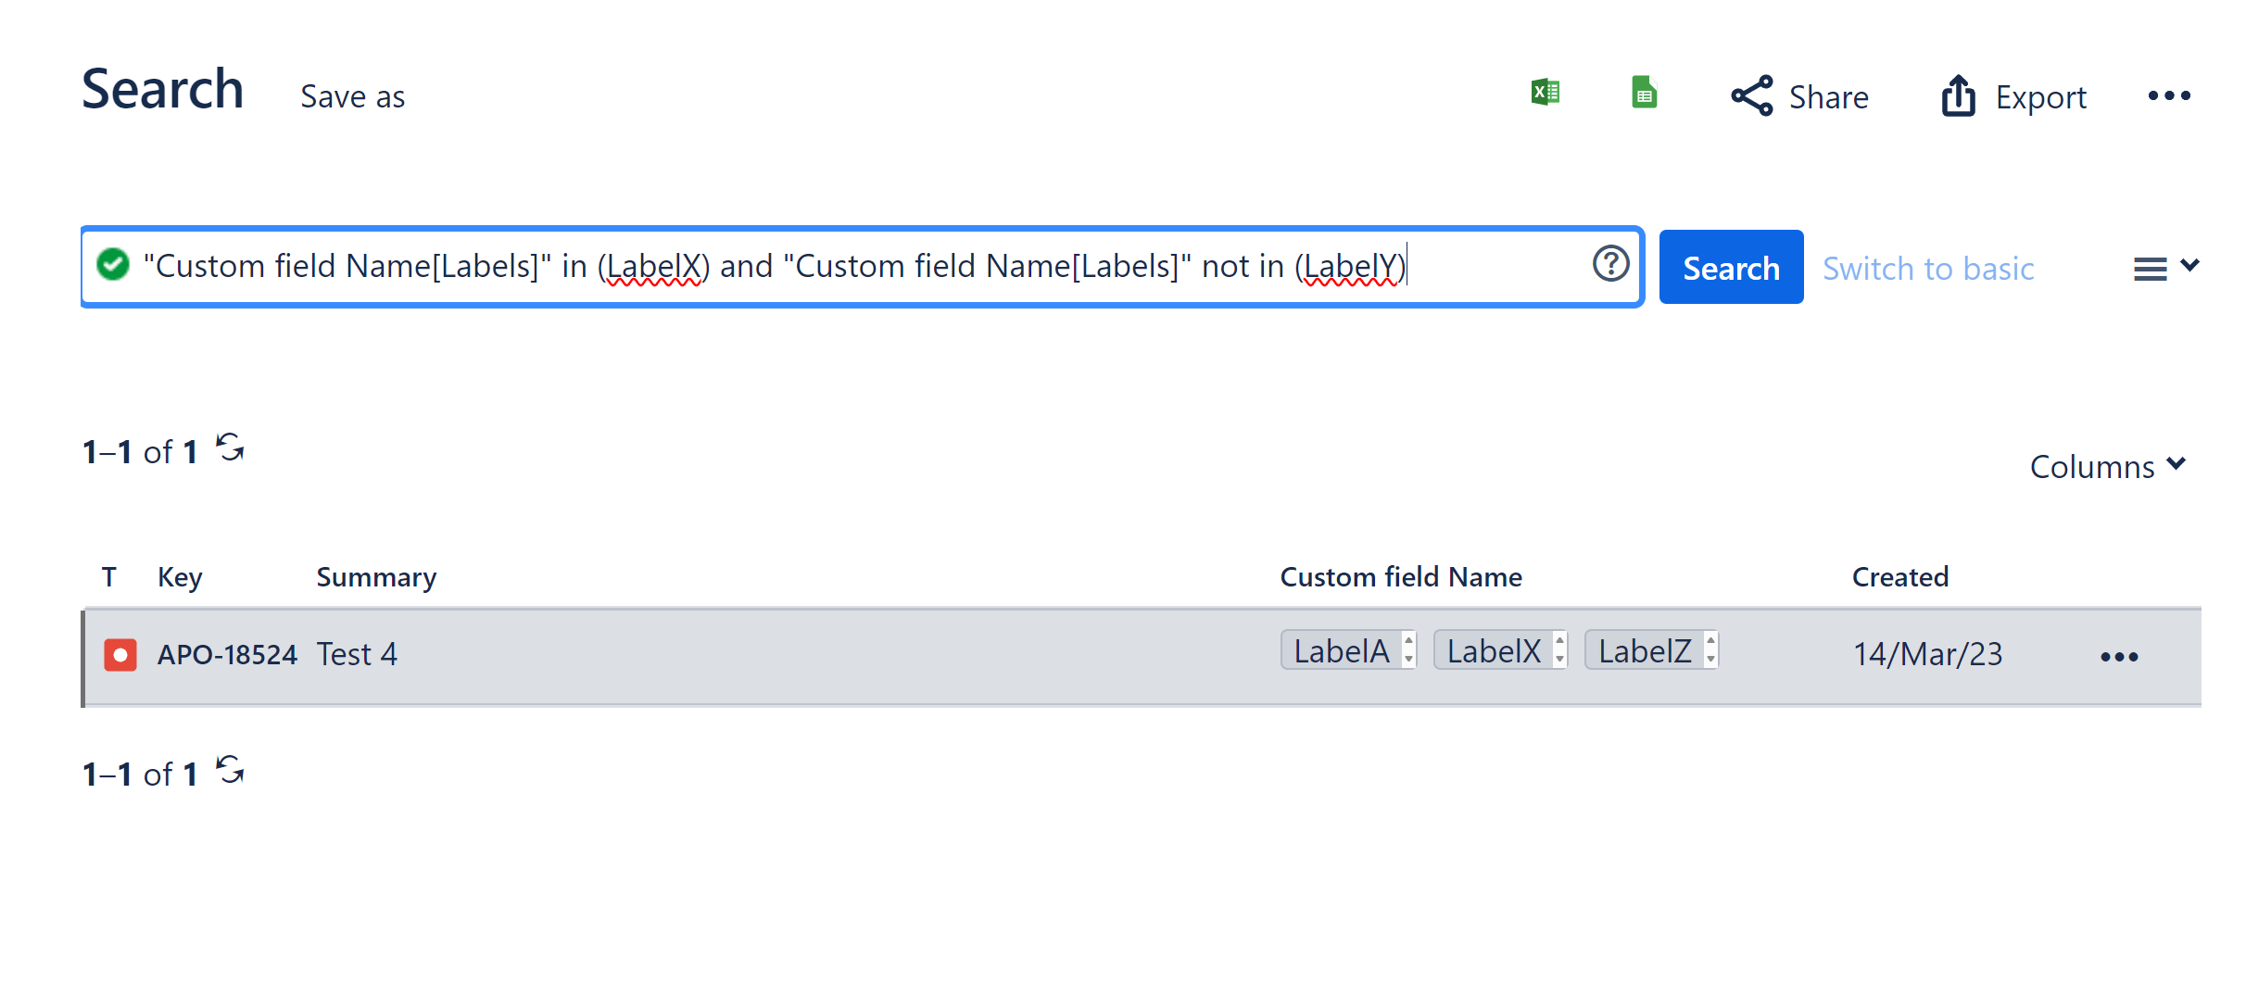Click the bug issue type icon

120,655
